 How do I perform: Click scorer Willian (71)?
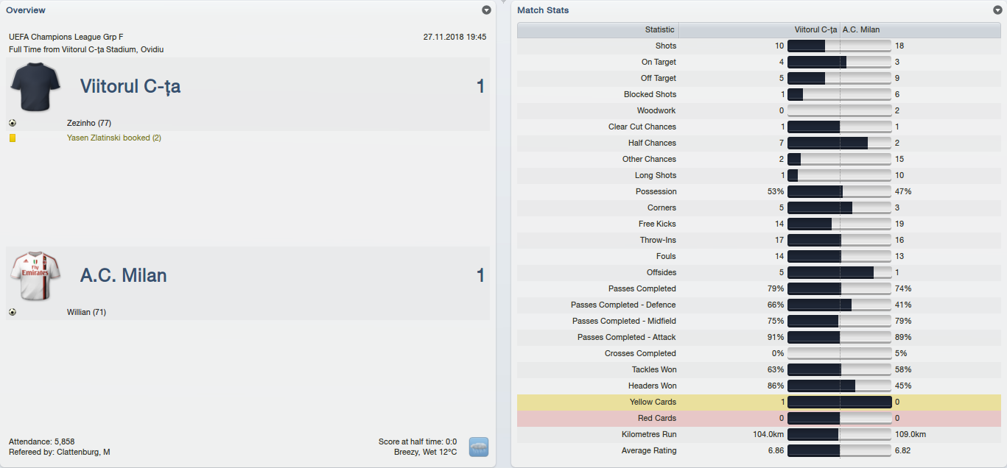87,312
